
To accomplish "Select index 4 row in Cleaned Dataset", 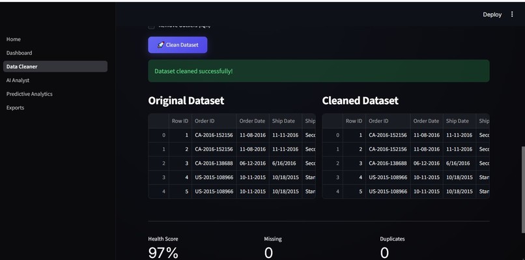I will [333, 192].
